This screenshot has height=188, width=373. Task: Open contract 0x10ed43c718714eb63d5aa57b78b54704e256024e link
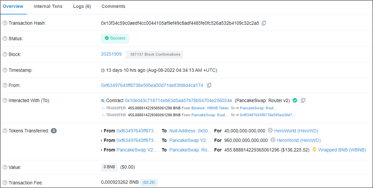tap(178, 101)
